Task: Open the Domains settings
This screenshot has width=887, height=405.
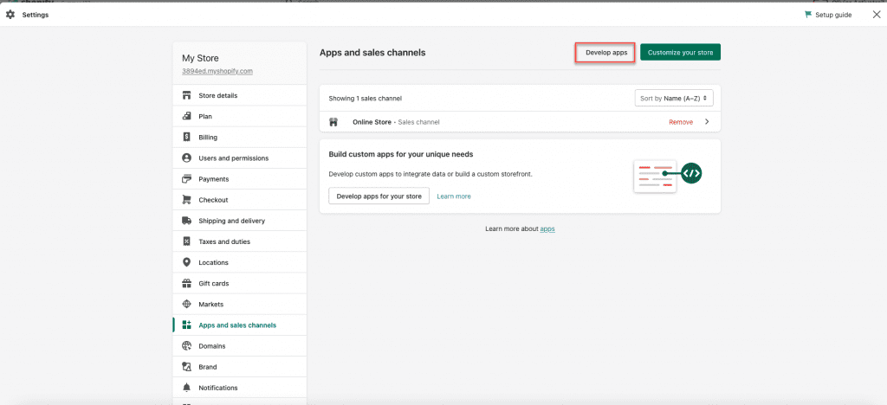Action: pyautogui.click(x=240, y=346)
